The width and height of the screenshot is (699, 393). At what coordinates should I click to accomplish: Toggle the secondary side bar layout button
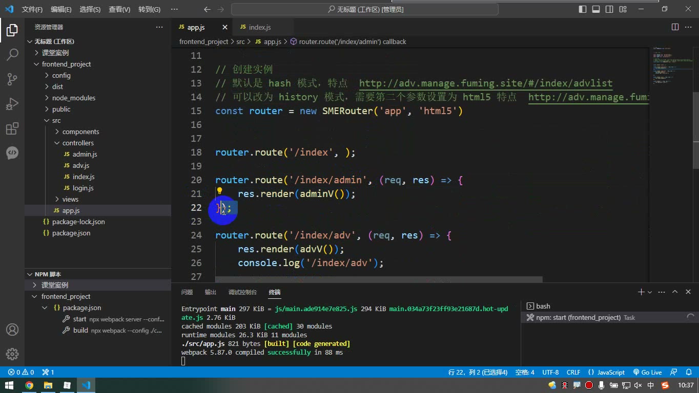click(x=609, y=9)
